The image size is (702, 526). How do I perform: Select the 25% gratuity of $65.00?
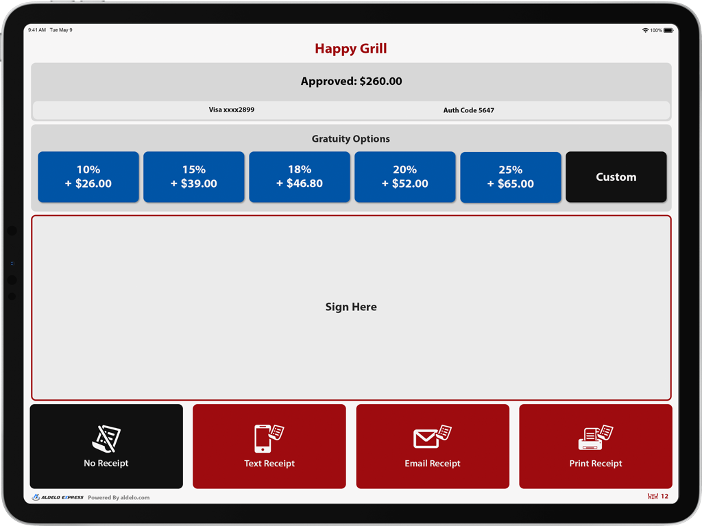coord(510,177)
